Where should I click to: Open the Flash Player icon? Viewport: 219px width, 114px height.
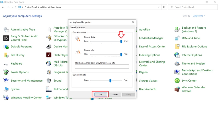tap(49, 55)
